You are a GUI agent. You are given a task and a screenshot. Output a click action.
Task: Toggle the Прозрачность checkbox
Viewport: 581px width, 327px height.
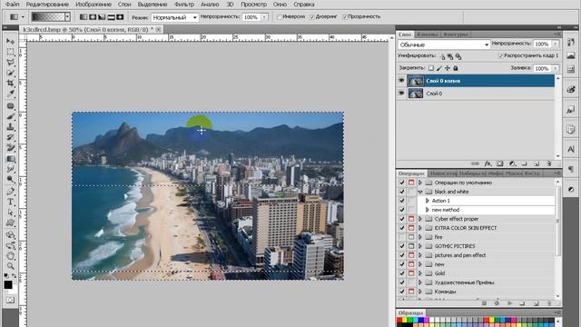tap(345, 16)
